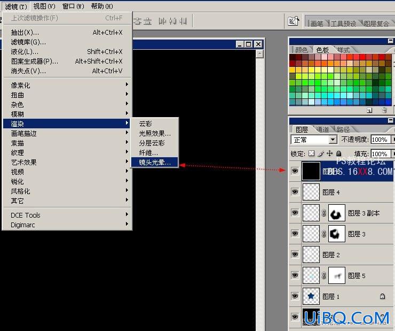
Task: Toggle visibility of bottom background layer
Action: [295, 317]
